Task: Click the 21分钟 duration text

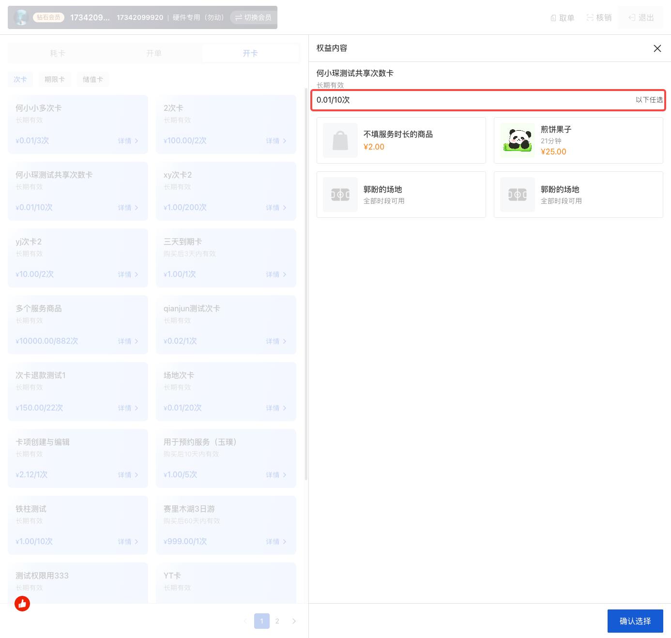Action: pyautogui.click(x=551, y=141)
